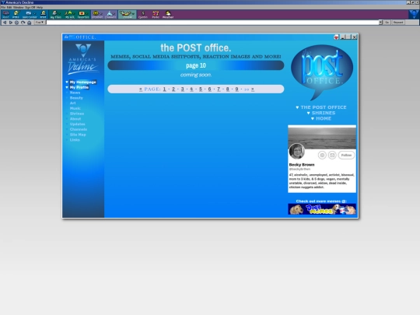The image size is (420, 315).
Task: Click the browser Forward arrow
Action: pos(11,23)
